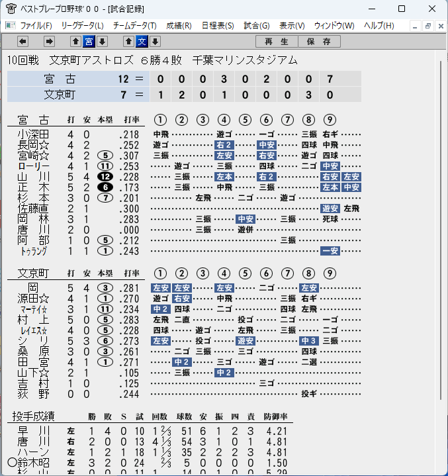Viewport: 448px width, 476px height.
Task: Click the 投ギ result in 荻野's row
Action: 309,394
